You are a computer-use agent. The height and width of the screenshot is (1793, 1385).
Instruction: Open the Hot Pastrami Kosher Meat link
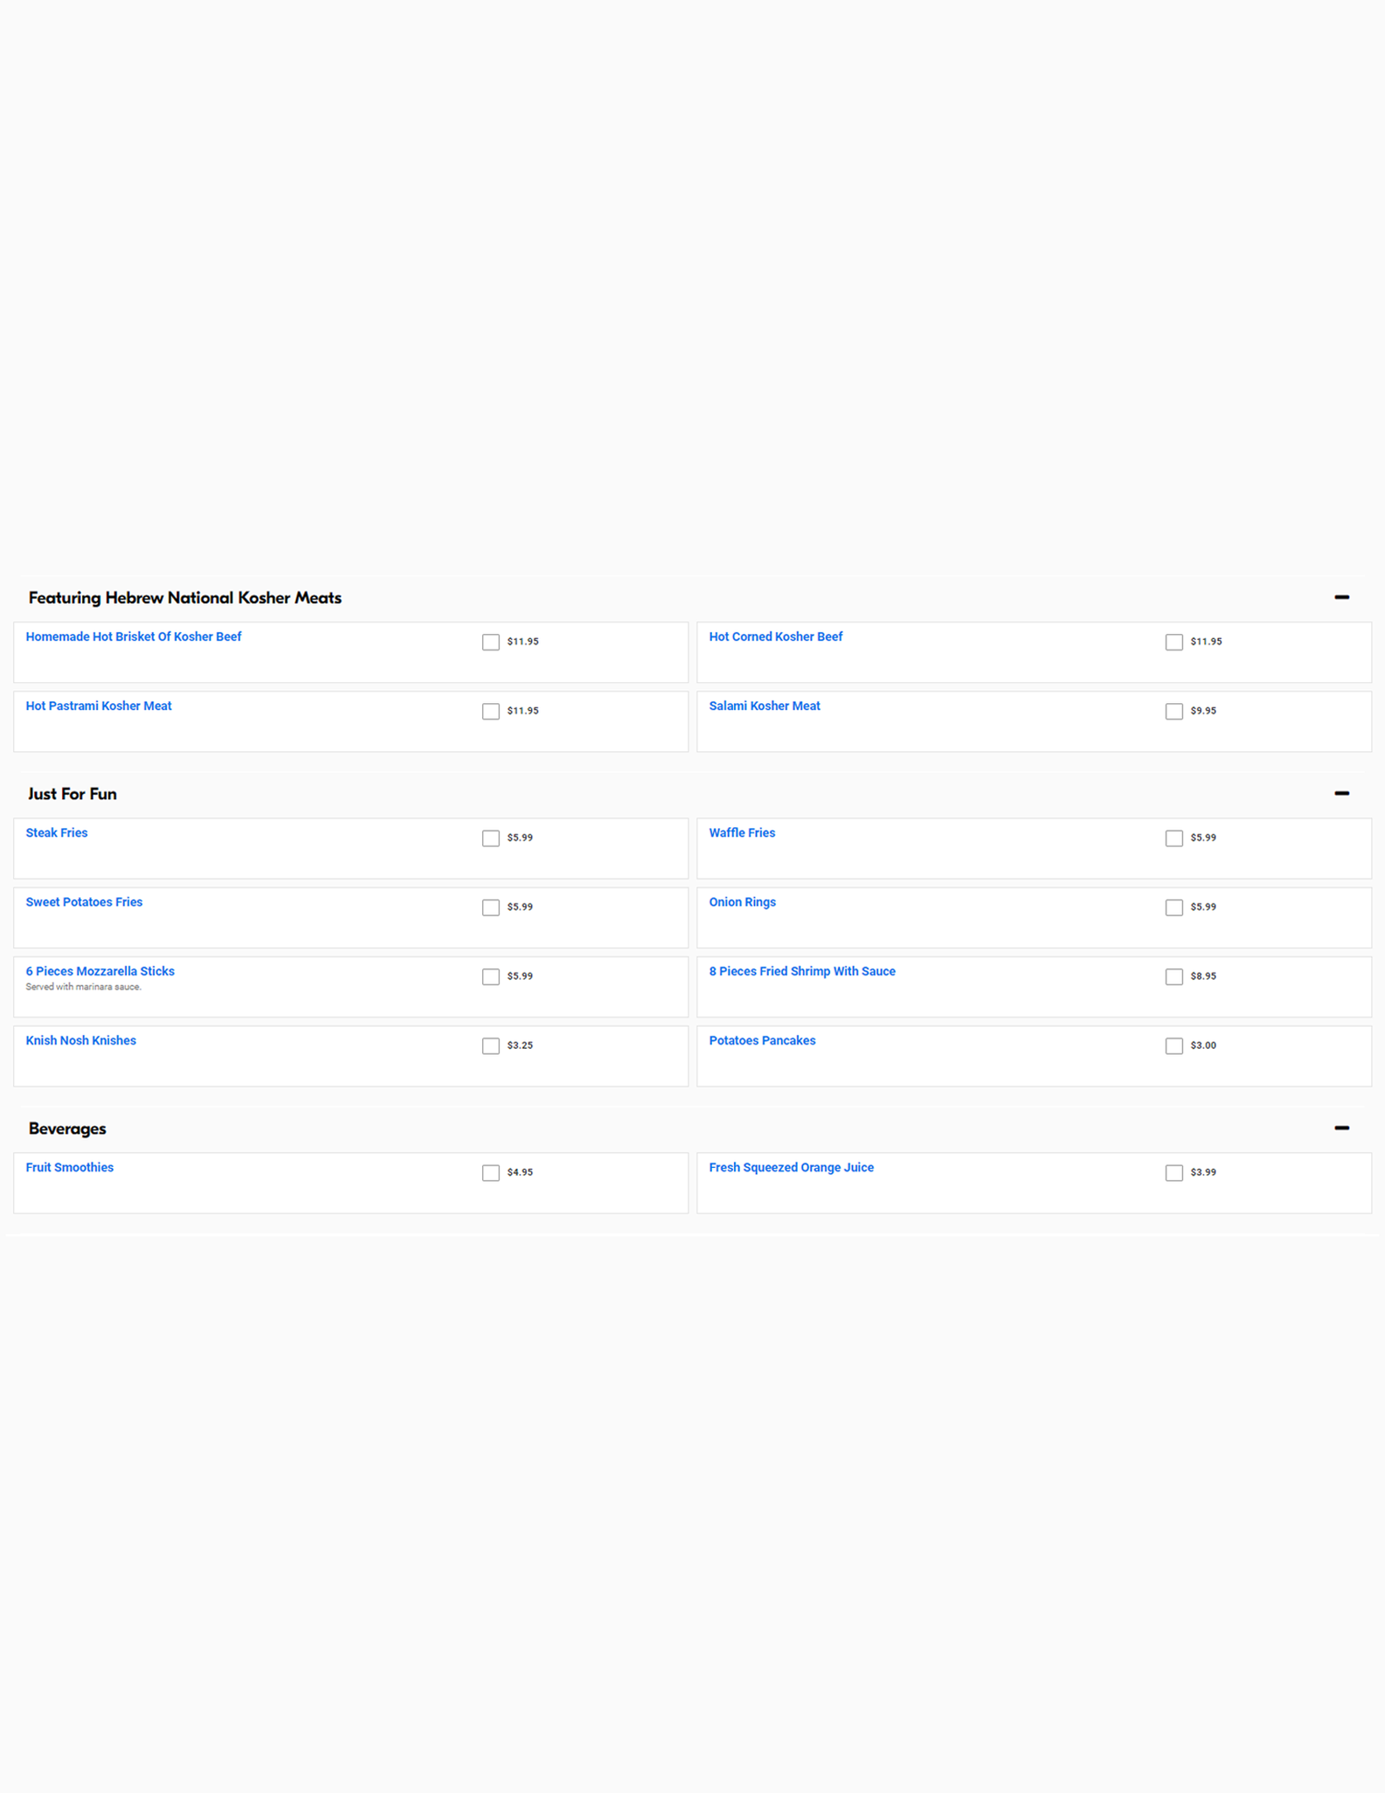(99, 706)
